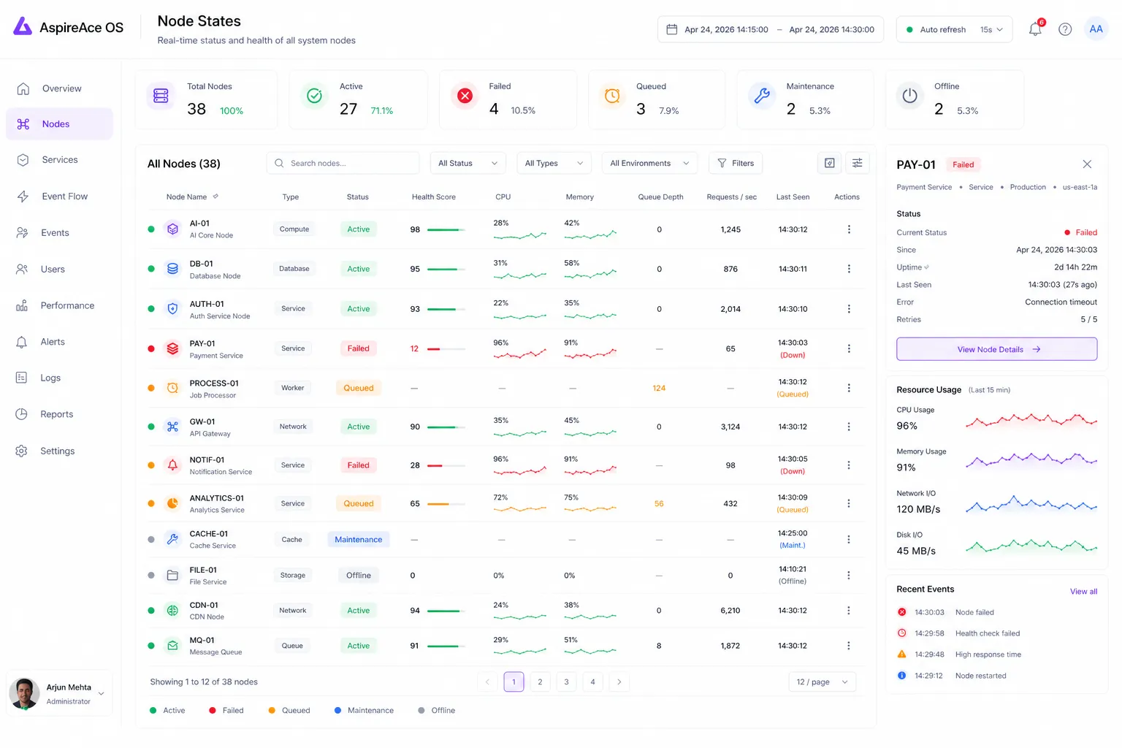
Task: Open Settings in the sidebar
Action: pyautogui.click(x=60, y=451)
